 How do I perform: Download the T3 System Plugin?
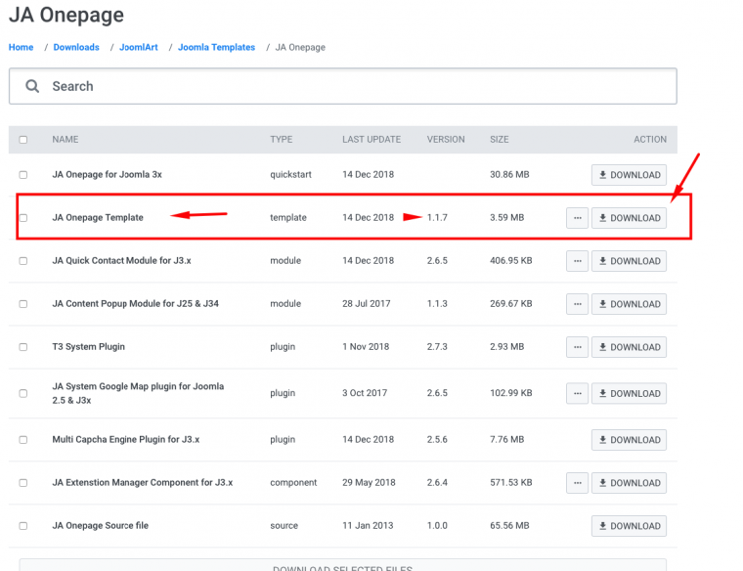tap(629, 347)
